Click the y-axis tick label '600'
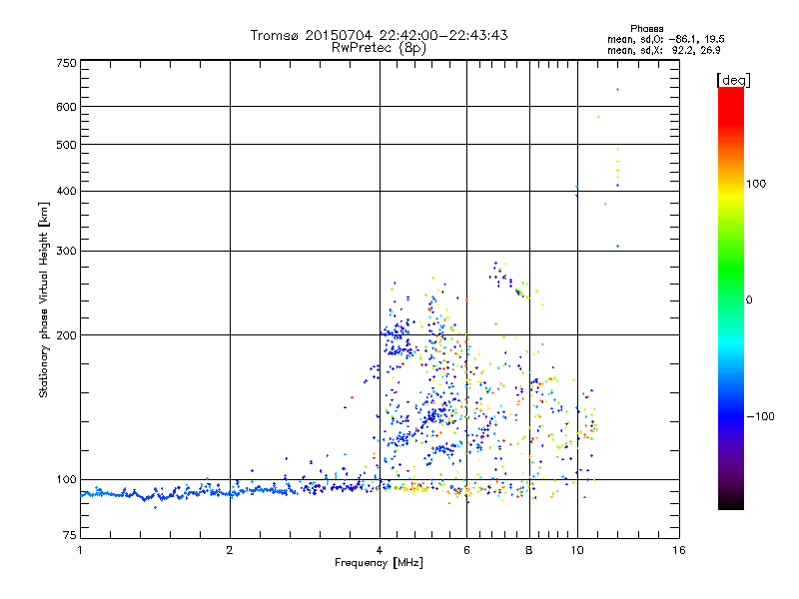This screenshot has height=599, width=799. click(x=66, y=107)
